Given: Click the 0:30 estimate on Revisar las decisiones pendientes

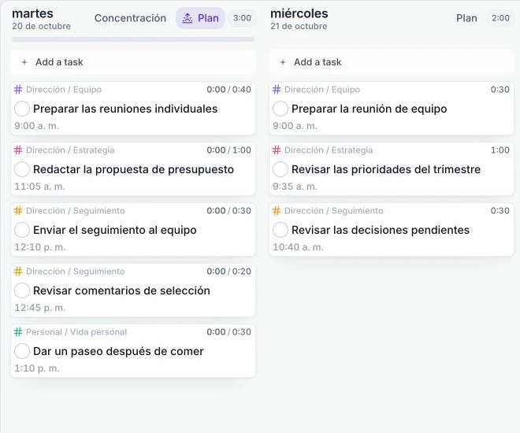Looking at the screenshot, I should coord(500,211).
